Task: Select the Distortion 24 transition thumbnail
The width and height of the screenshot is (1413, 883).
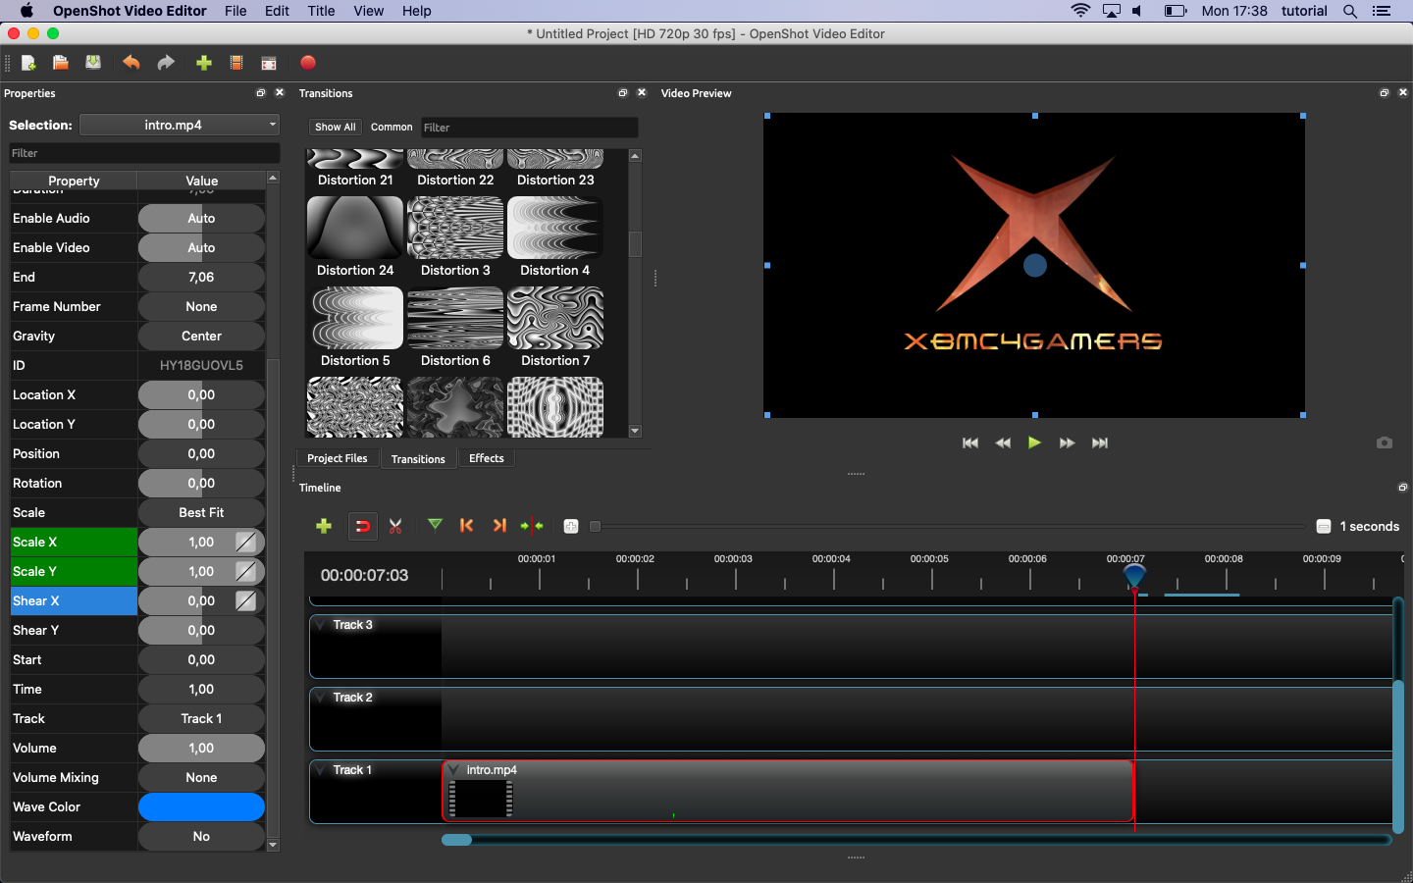Action: click(x=355, y=229)
